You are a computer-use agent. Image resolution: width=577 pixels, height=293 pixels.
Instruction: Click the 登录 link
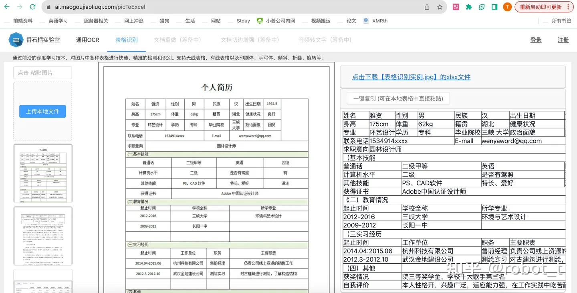536,40
